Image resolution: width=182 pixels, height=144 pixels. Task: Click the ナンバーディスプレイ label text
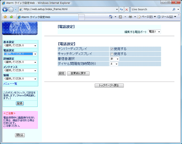tap(72, 49)
